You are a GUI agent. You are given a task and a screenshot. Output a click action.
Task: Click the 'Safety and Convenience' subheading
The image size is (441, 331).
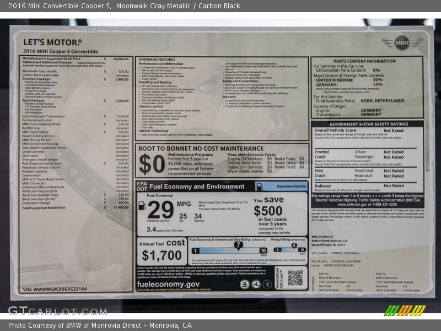(x=240, y=81)
